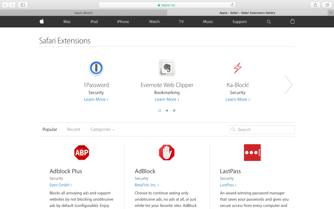This screenshot has width=334, height=209.
Task: Open the shopping bag icon
Action: click(x=293, y=21)
